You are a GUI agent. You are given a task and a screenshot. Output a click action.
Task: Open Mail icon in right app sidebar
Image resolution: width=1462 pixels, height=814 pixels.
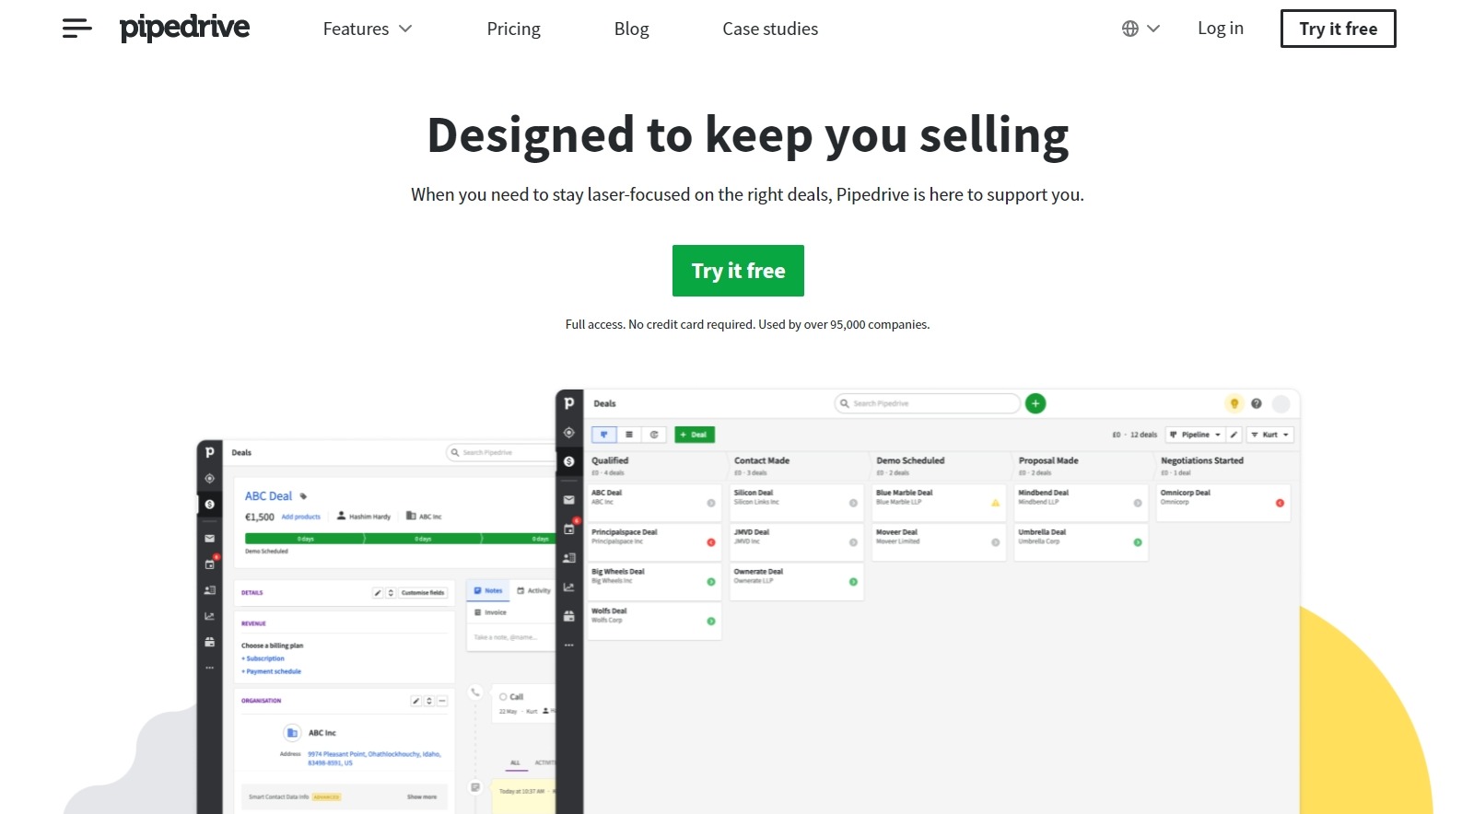coord(568,500)
